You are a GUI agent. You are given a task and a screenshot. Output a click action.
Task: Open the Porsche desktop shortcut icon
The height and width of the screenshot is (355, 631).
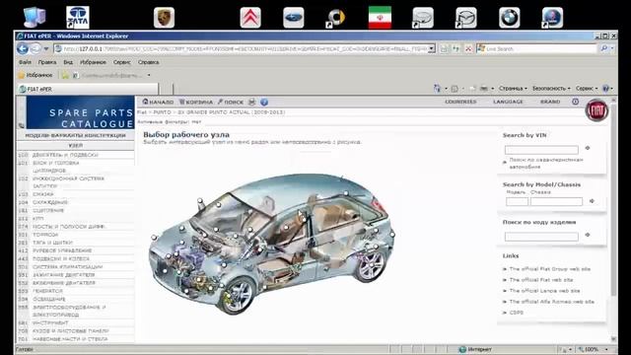[x=165, y=18]
